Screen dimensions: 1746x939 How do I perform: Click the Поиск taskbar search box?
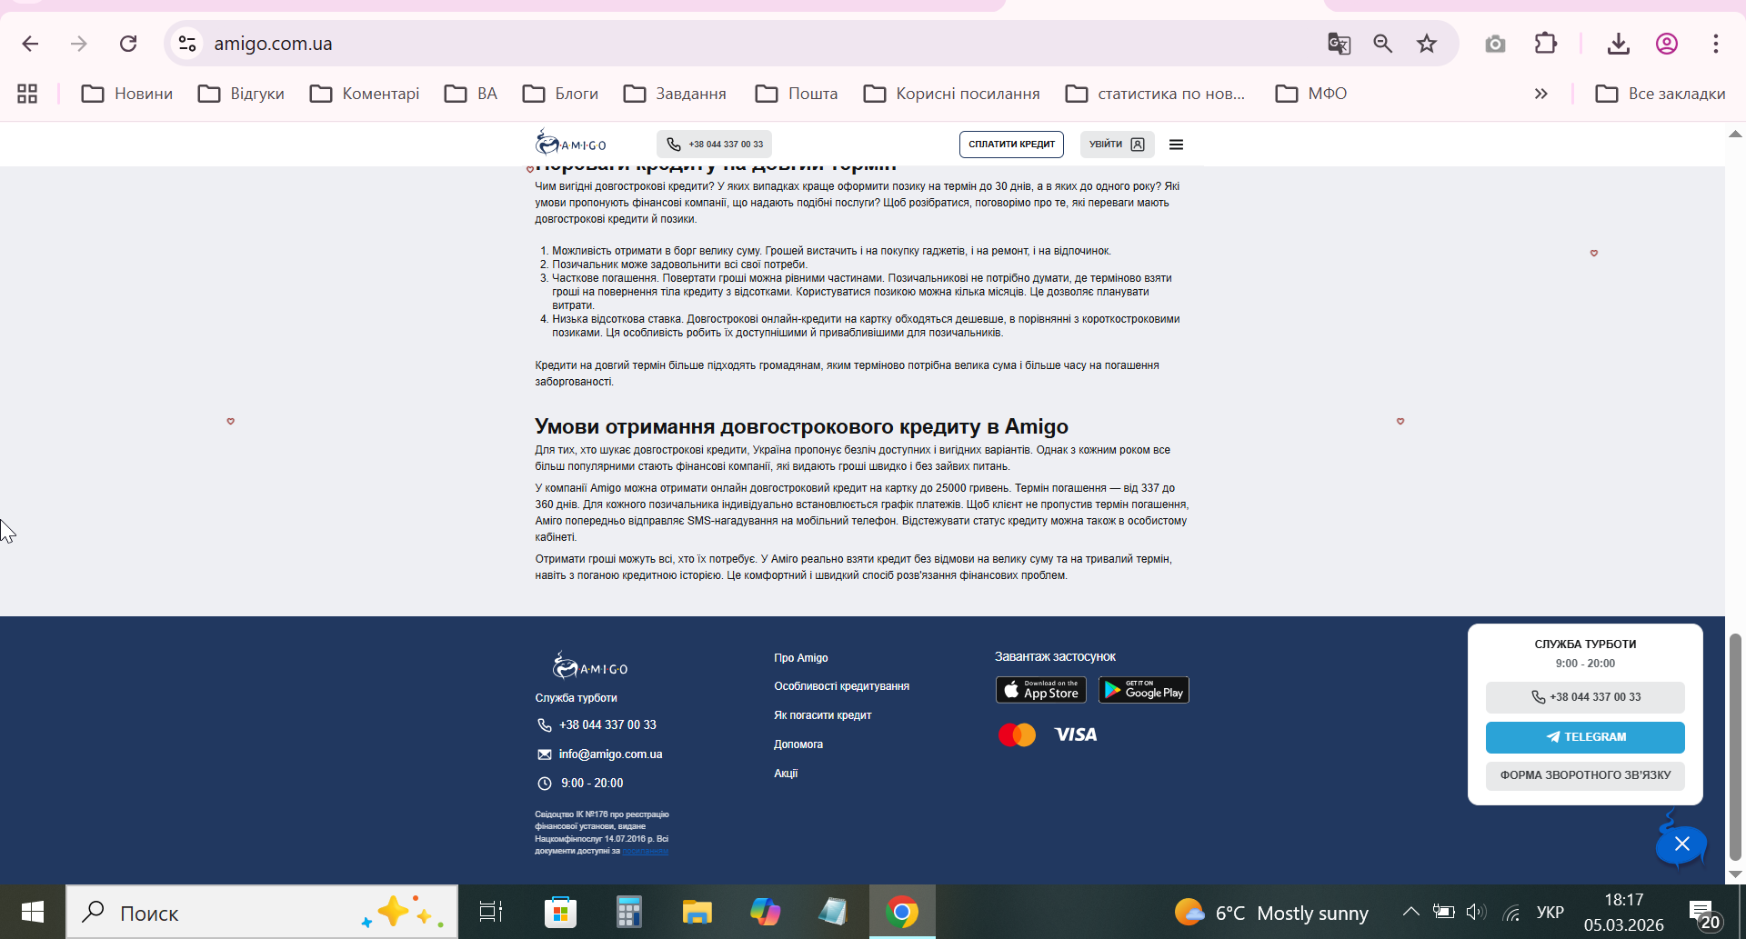pyautogui.click(x=262, y=912)
